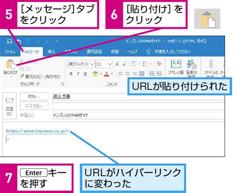Click the 貼り付け clipboard icon
Image resolution: width=236 pixels, height=193 pixels.
10,64
